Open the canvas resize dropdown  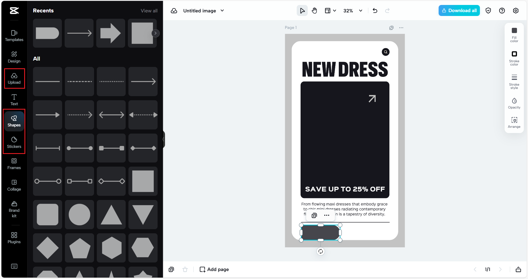tap(330, 10)
